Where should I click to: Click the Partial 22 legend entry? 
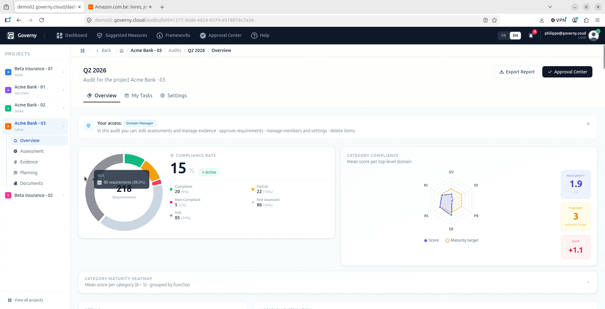262,189
